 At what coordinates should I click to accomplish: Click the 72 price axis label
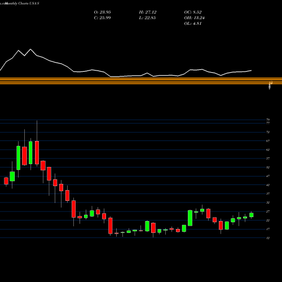[268, 132]
